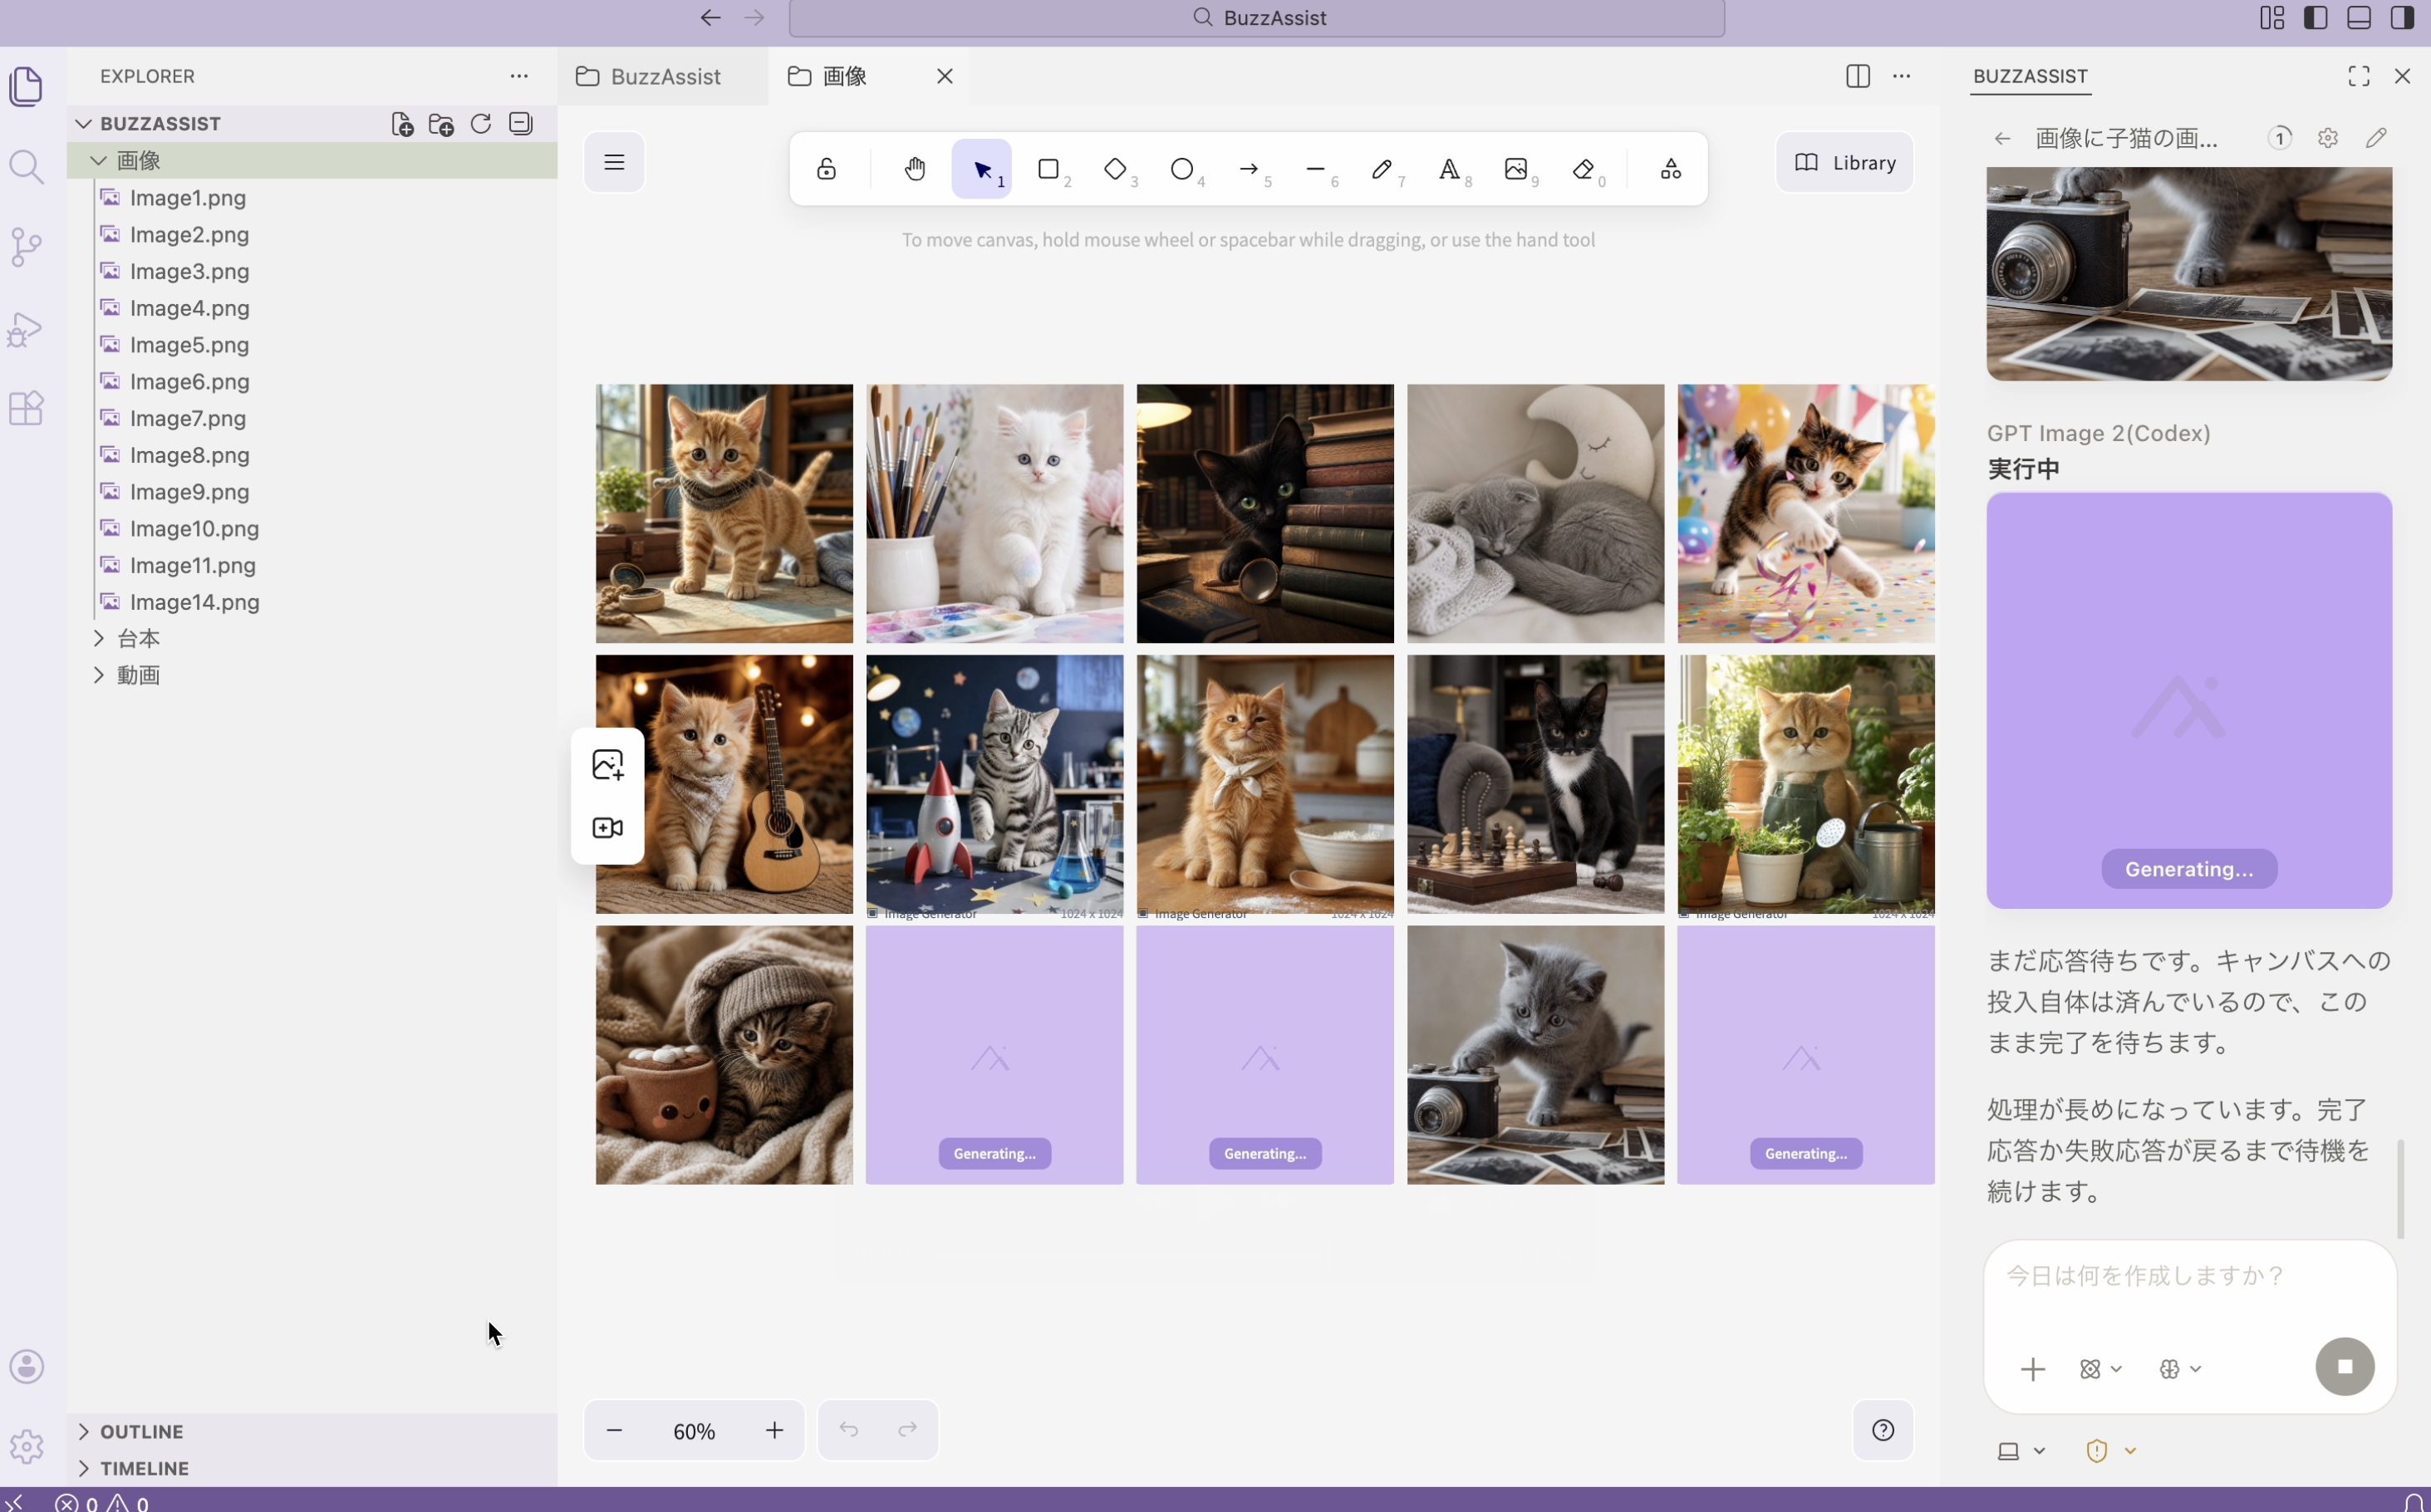Select the Selection arrow tool

pyautogui.click(x=982, y=169)
